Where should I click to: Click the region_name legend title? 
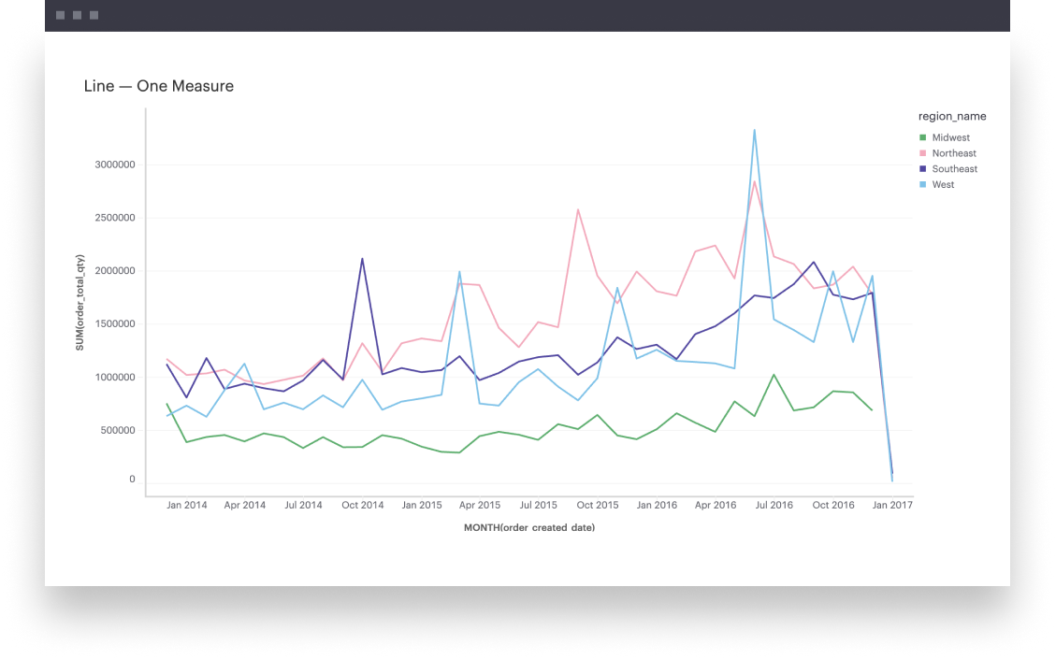951,117
